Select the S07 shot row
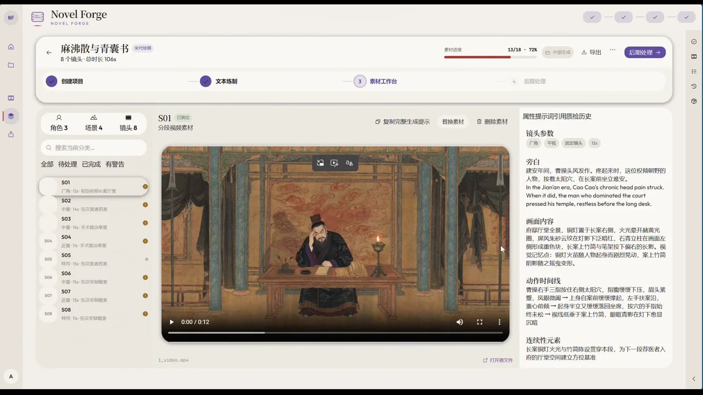 [x=94, y=296]
